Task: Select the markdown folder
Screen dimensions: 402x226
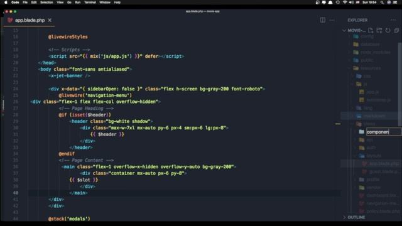Action: [371, 116]
